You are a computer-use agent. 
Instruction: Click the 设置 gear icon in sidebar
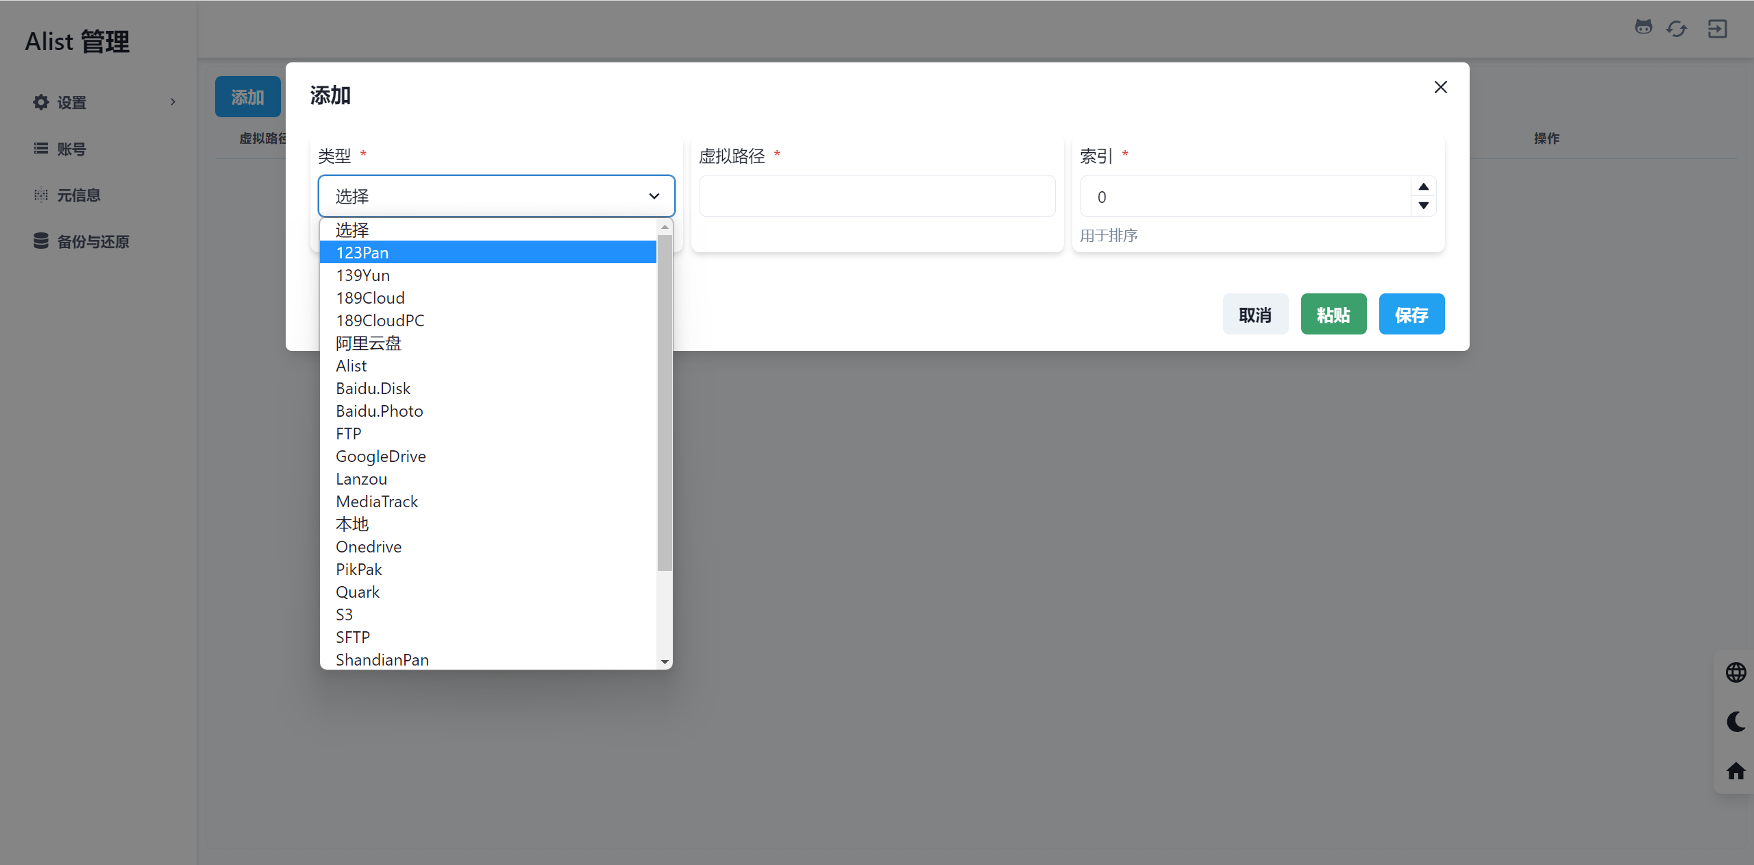point(41,102)
